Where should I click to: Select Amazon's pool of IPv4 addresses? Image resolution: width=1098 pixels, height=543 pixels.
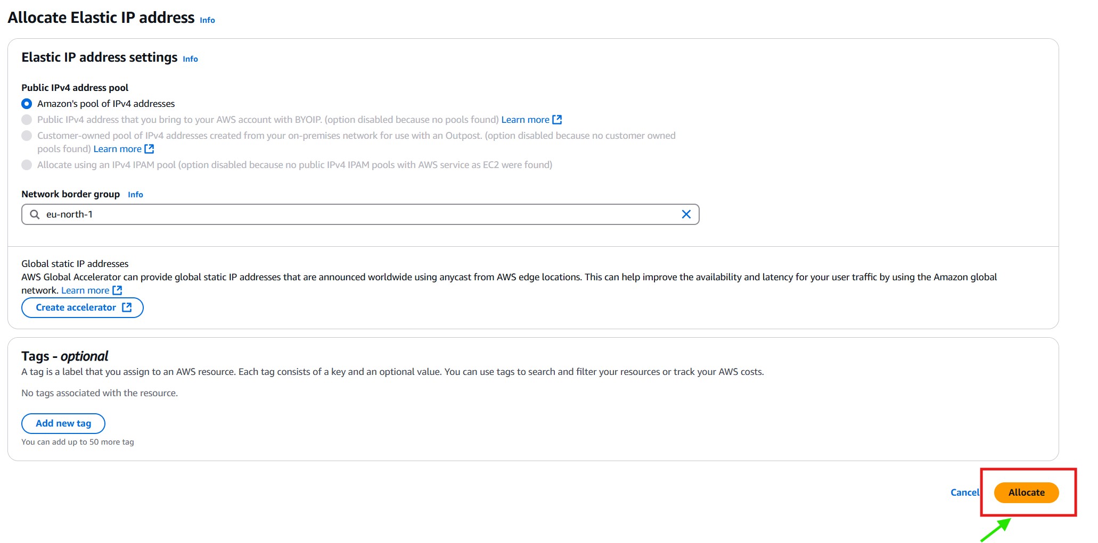pos(27,104)
